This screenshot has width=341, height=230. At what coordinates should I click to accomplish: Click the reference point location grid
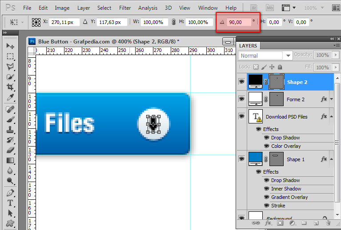(x=36, y=22)
